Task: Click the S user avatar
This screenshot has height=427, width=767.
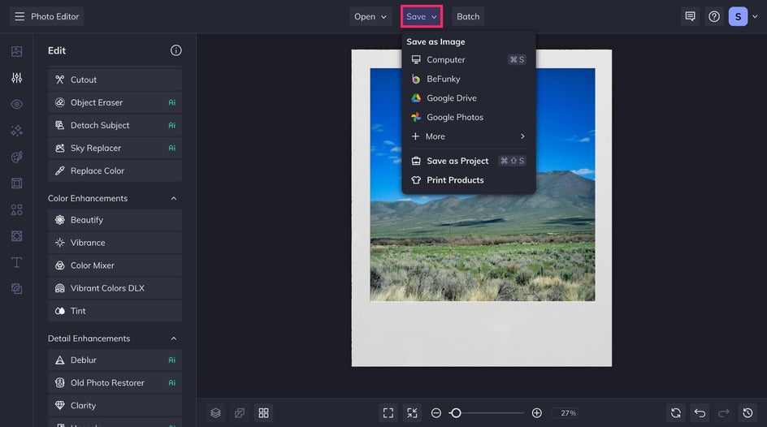Action: [x=738, y=16]
